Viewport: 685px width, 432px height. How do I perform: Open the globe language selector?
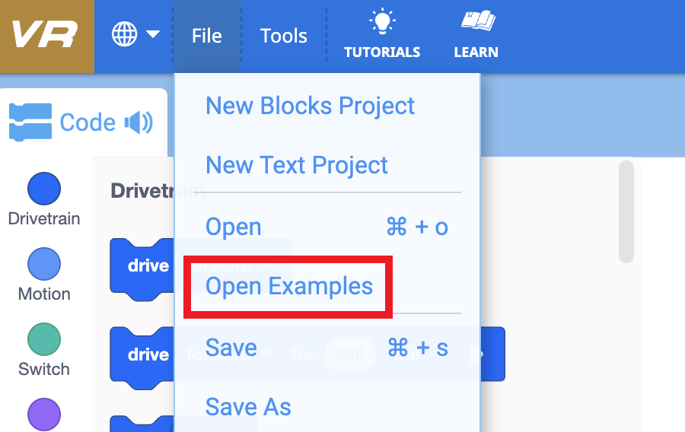(x=125, y=35)
